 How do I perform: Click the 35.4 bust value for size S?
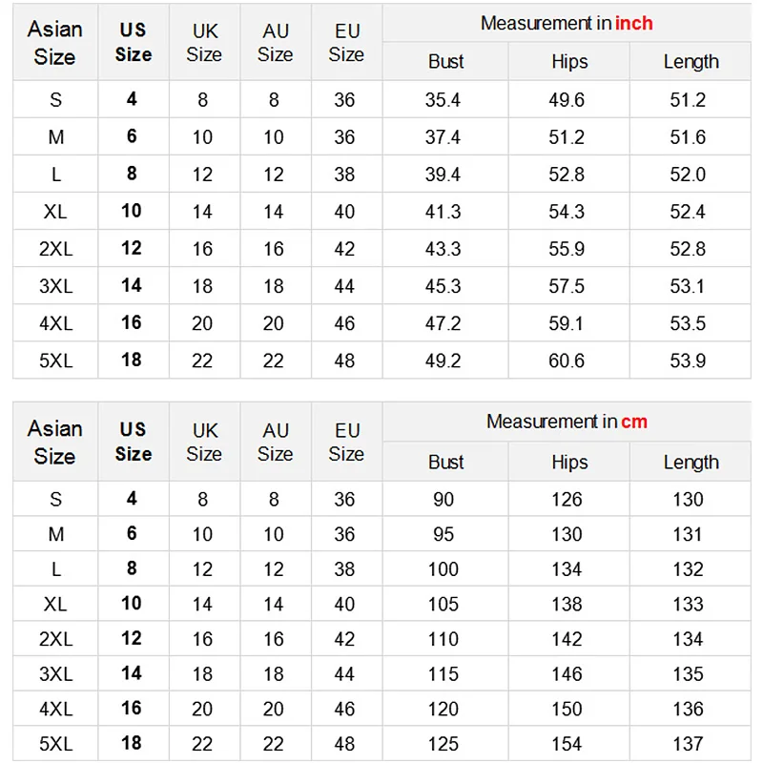pyautogui.click(x=443, y=100)
